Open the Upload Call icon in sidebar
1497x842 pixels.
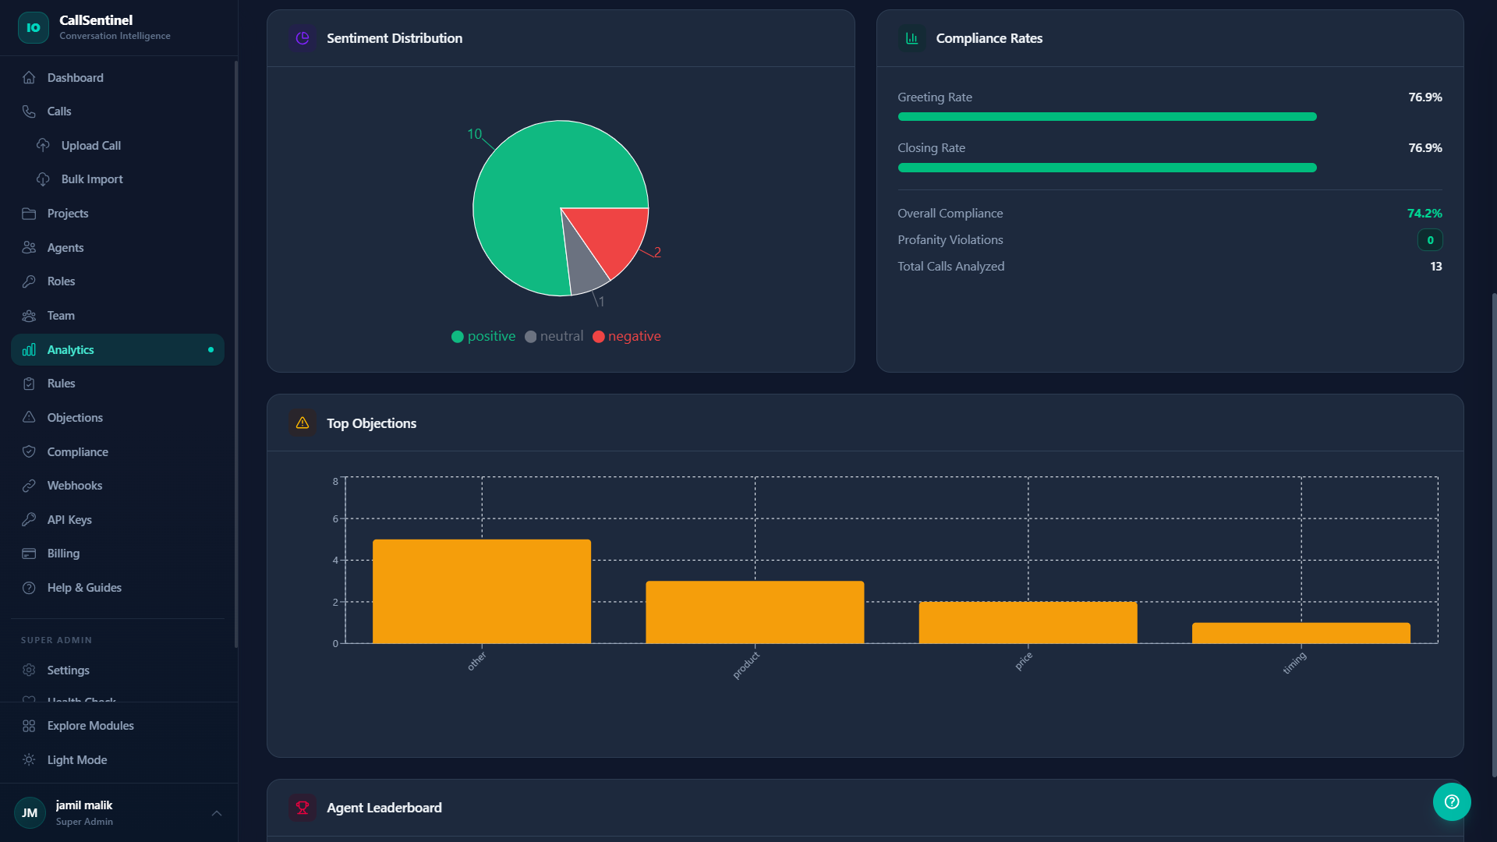[43, 145]
